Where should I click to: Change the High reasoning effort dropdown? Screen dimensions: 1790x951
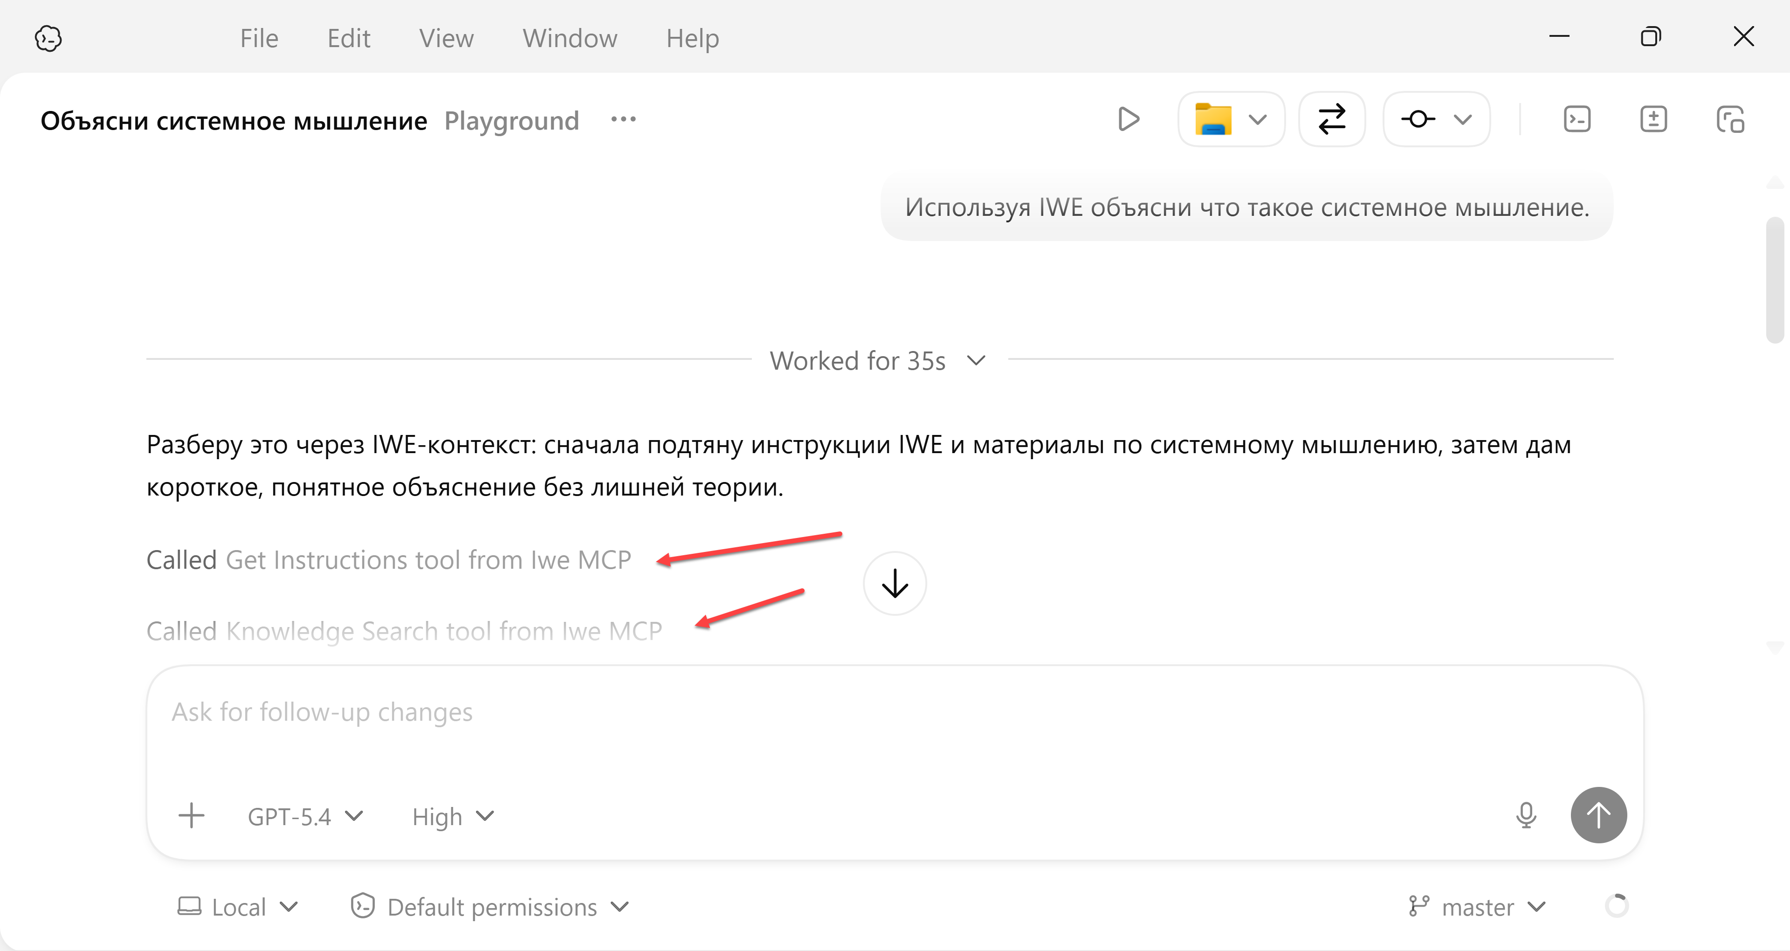pos(452,816)
